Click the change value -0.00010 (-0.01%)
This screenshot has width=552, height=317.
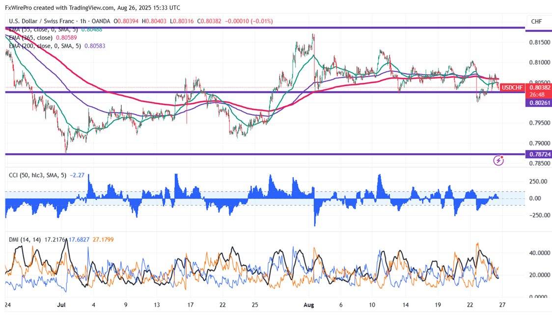(x=249, y=21)
